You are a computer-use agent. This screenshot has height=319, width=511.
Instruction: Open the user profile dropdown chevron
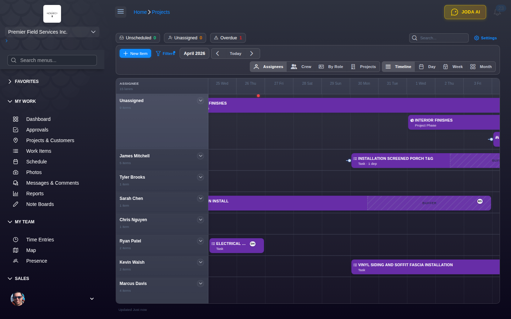click(92, 299)
